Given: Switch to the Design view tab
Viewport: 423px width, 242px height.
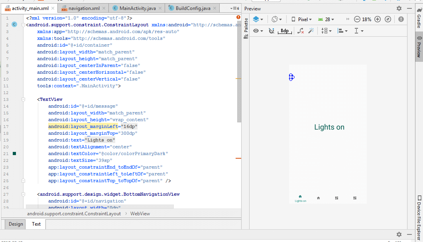Looking at the screenshot, I should coord(16,224).
